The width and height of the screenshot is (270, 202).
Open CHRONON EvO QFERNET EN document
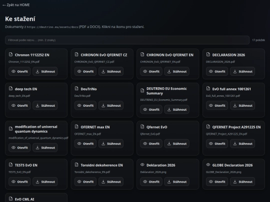pos(151,71)
